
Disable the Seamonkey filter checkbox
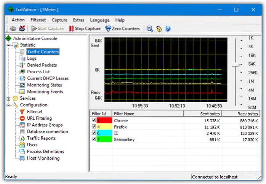(x=94, y=139)
